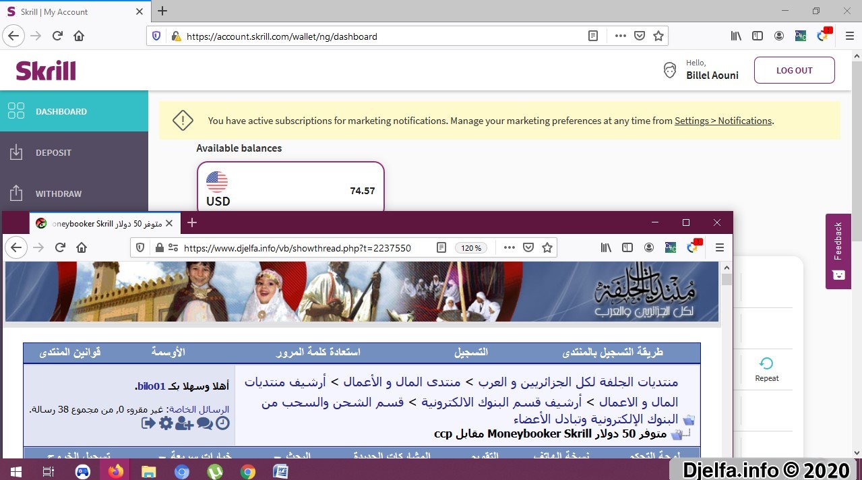Screen dimensions: 862x480
Task: Click the clock icon in forum user panel
Action: pyautogui.click(x=222, y=423)
